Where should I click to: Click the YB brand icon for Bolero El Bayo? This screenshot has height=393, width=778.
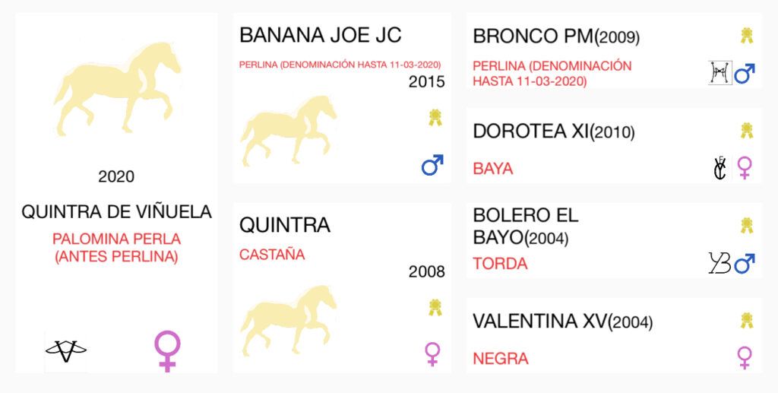pos(720,263)
